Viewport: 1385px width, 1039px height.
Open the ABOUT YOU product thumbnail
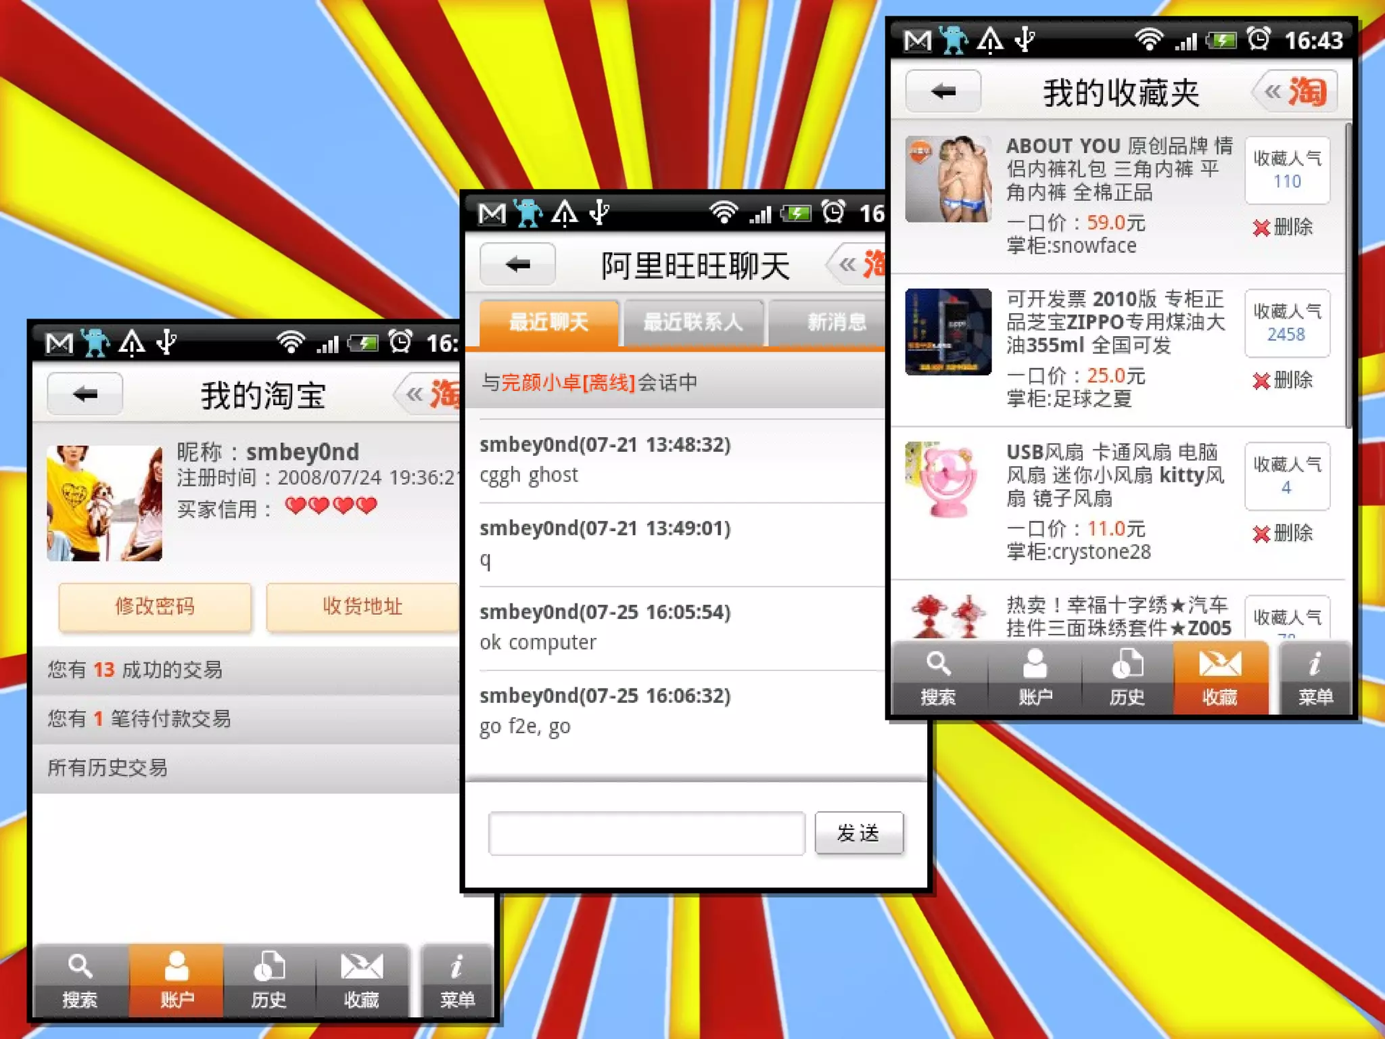(949, 179)
